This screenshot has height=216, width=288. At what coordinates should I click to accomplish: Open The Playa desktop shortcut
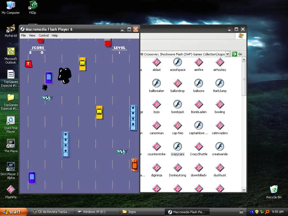[11, 146]
